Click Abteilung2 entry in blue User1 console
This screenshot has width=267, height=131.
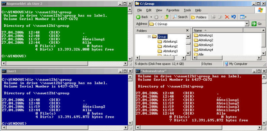point(94,107)
